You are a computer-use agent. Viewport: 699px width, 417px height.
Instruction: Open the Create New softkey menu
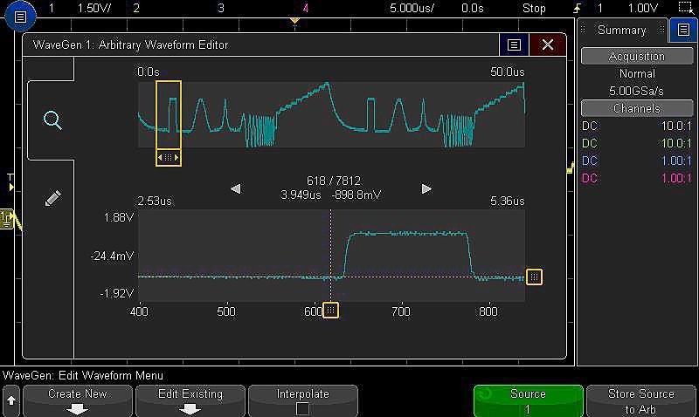78,400
